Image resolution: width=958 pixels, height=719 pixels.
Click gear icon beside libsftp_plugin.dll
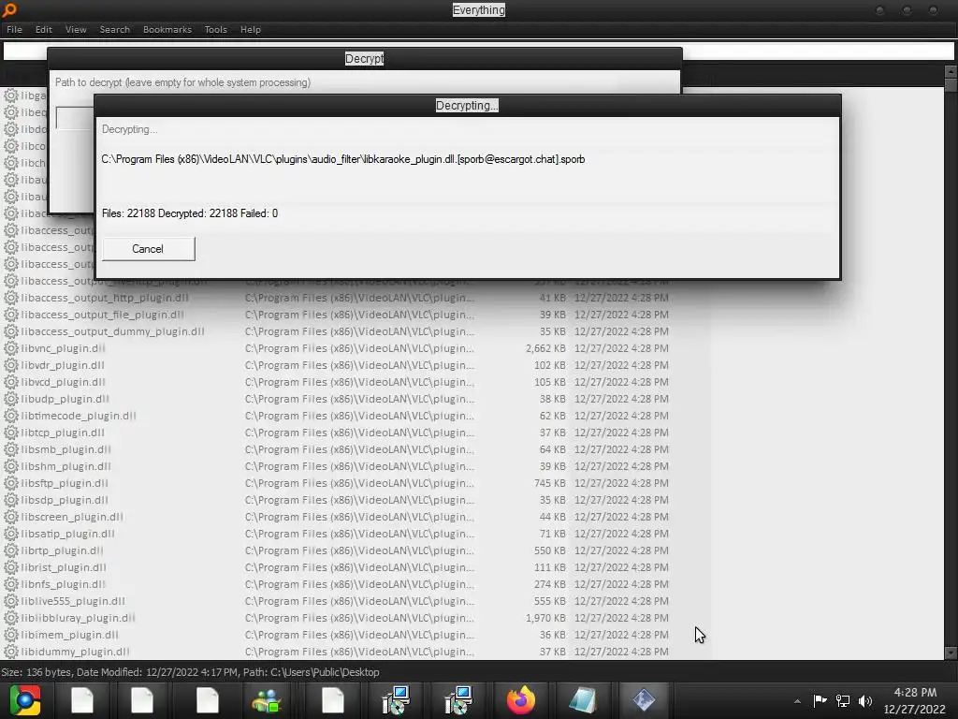coord(11,483)
